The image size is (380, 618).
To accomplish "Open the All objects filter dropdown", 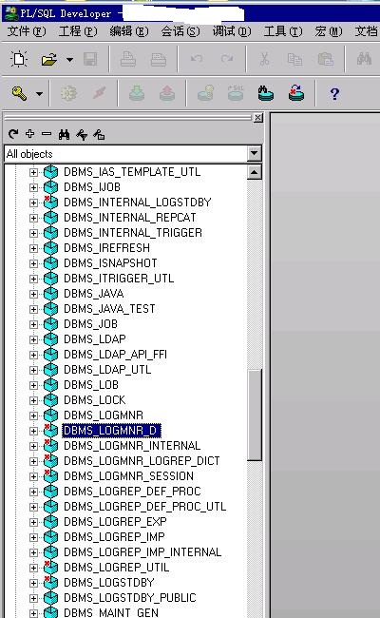I will 255,153.
